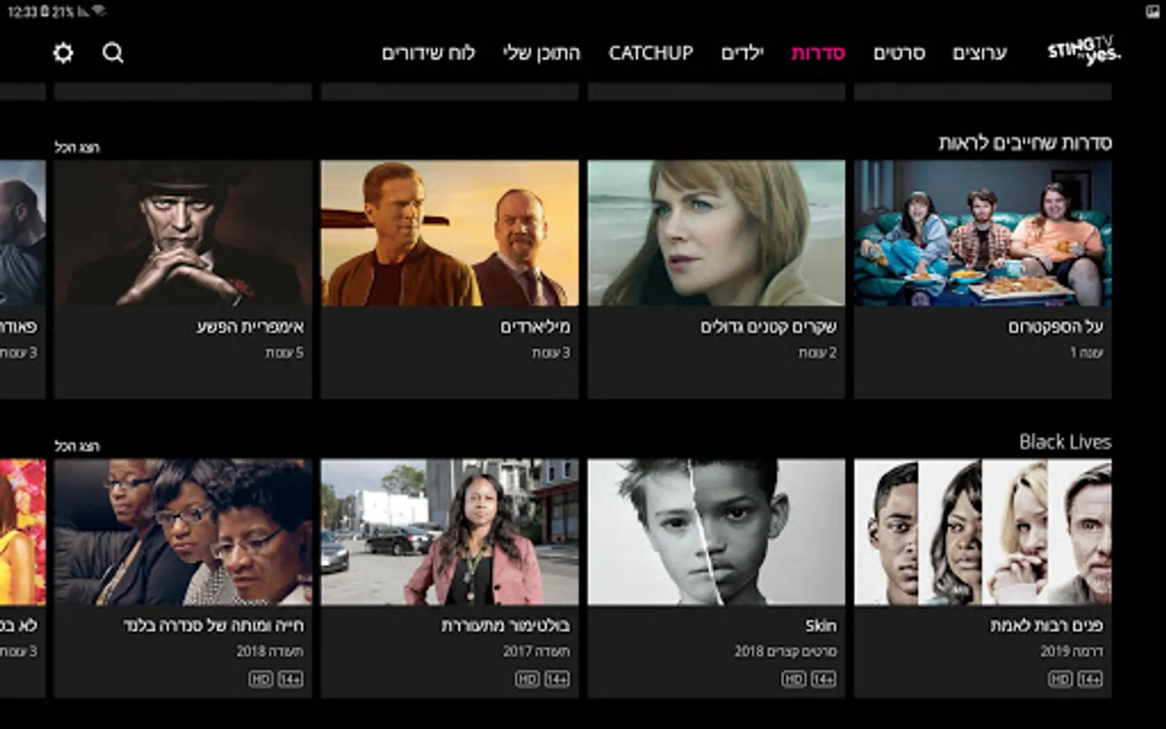Open the מיליארדים series thumbnail

click(449, 233)
